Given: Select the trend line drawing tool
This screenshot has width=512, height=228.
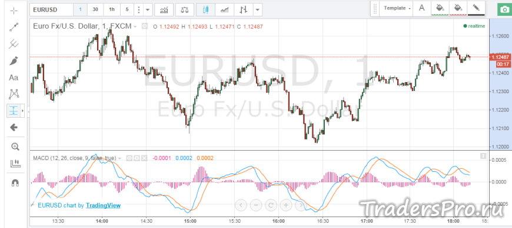Looking at the screenshot, I should click(14, 28).
